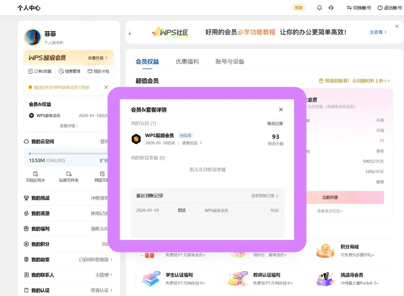Click the WPS社区 logo banner

click(x=170, y=32)
